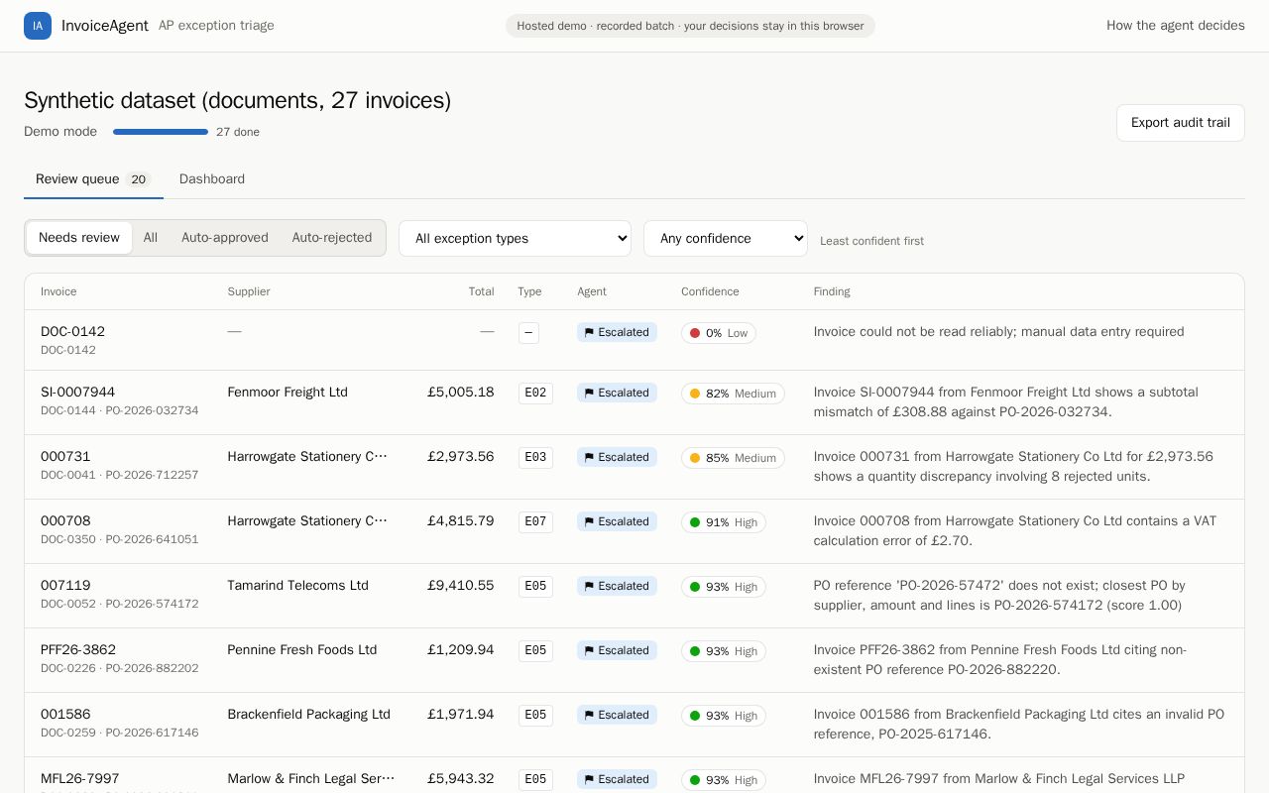
Task: Click the E03 exception type tag
Action: (x=535, y=457)
